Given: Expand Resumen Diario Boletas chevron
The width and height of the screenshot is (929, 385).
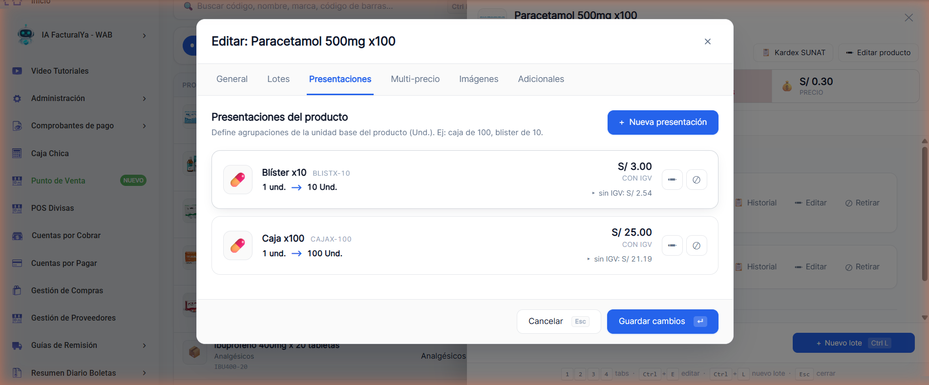Looking at the screenshot, I should [144, 373].
